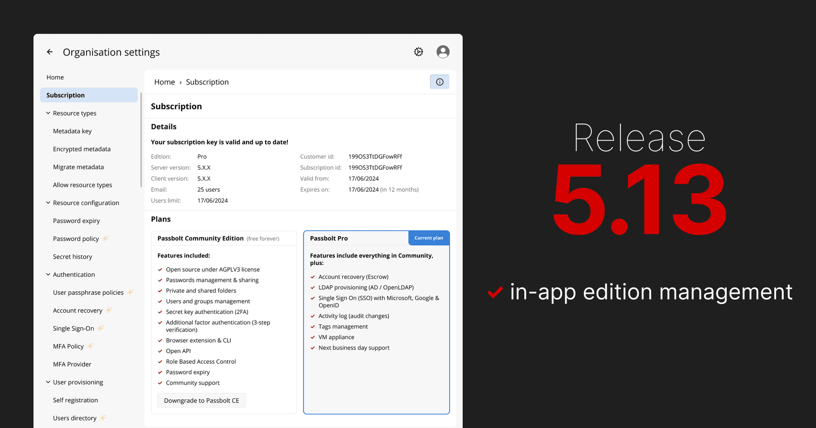Open Allow resource types page
The width and height of the screenshot is (816, 428).
coord(82,185)
